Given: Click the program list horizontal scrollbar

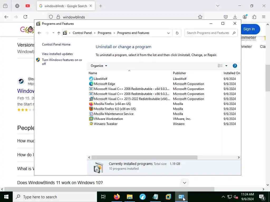Looking at the screenshot, I should (144, 157).
